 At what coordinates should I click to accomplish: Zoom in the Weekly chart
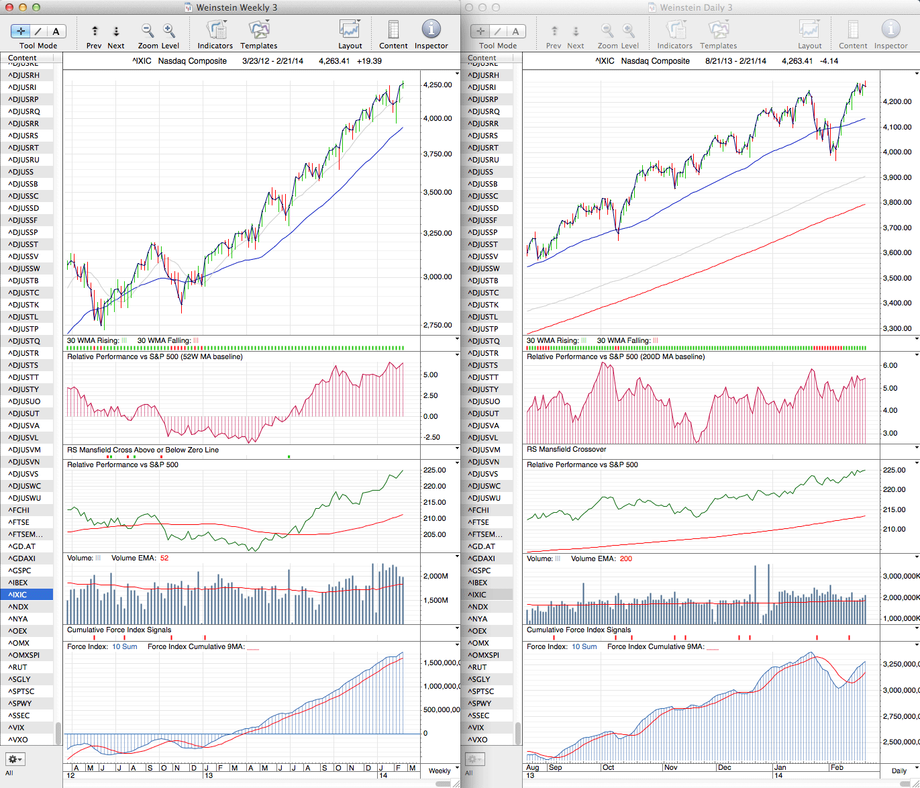(169, 31)
